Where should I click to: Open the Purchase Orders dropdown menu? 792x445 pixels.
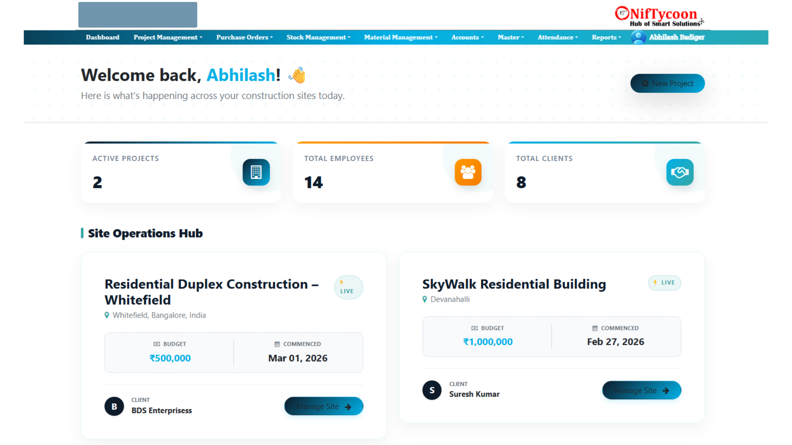click(x=244, y=37)
